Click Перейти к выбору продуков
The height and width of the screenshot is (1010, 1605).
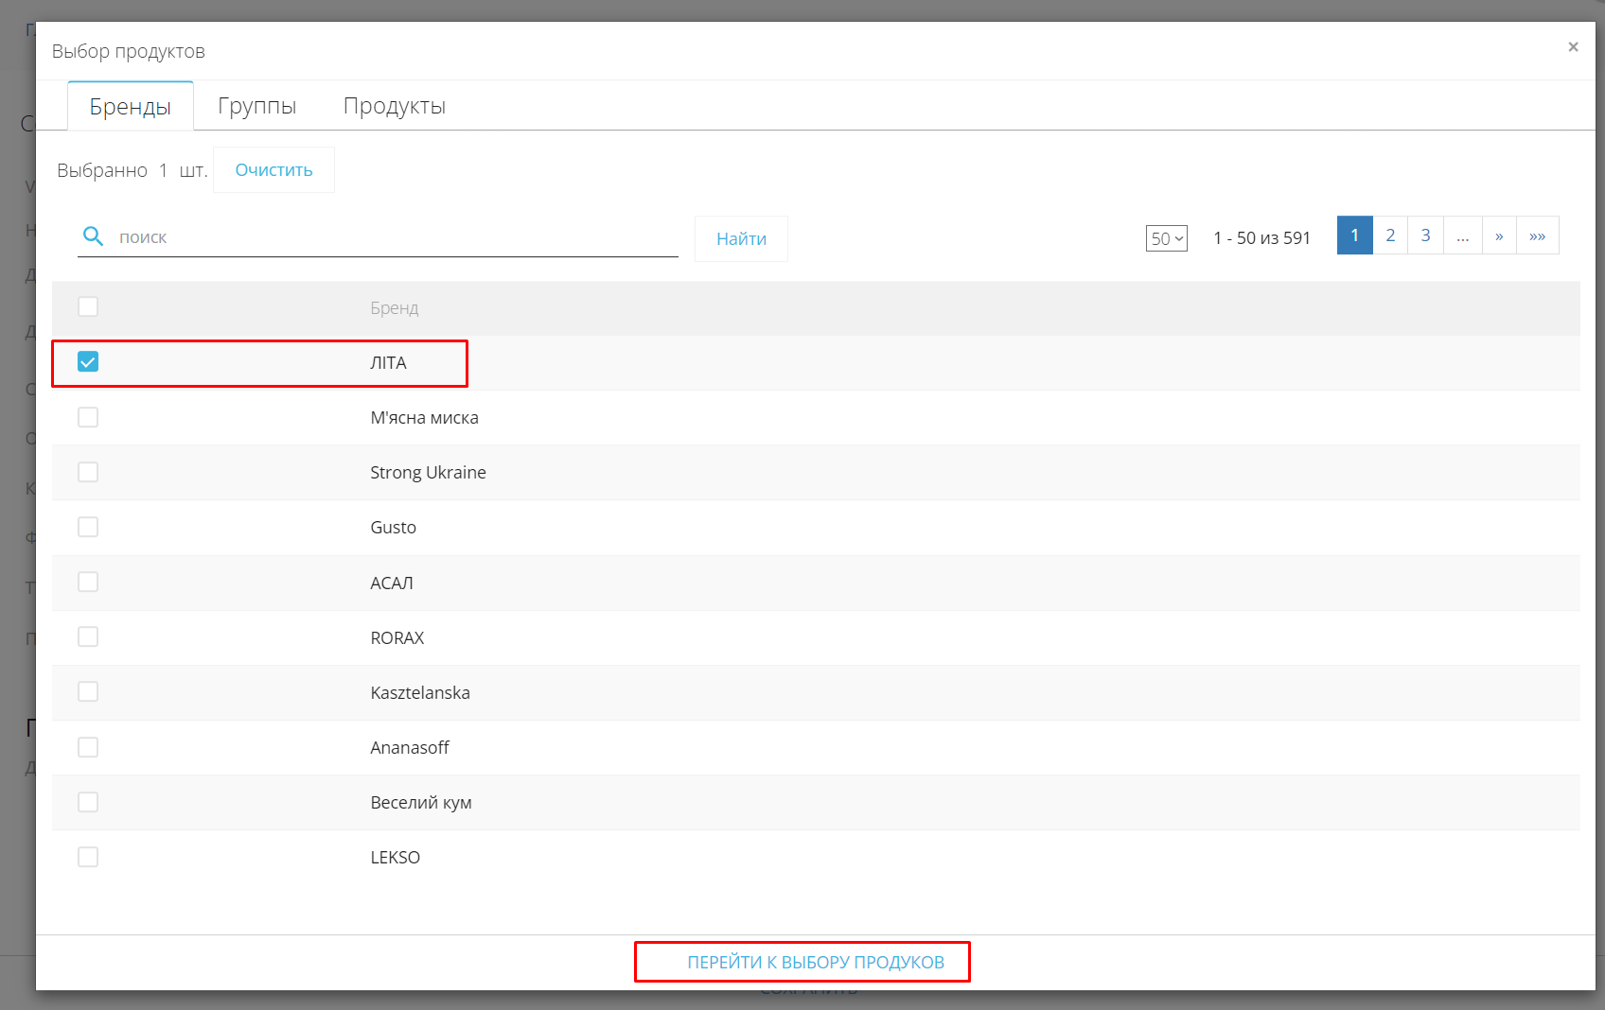coord(816,962)
